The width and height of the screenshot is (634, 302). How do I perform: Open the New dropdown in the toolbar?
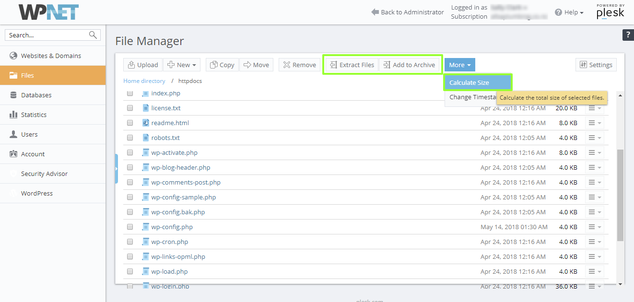tap(182, 65)
